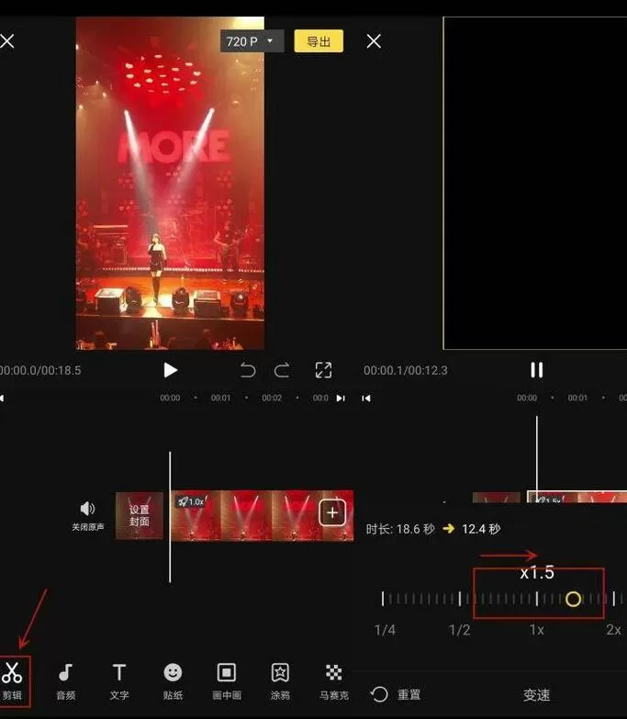Viewport: 627px width, 719px height.
Task: Click the 时长: 18.6 秒 duration text
Action: (x=400, y=529)
